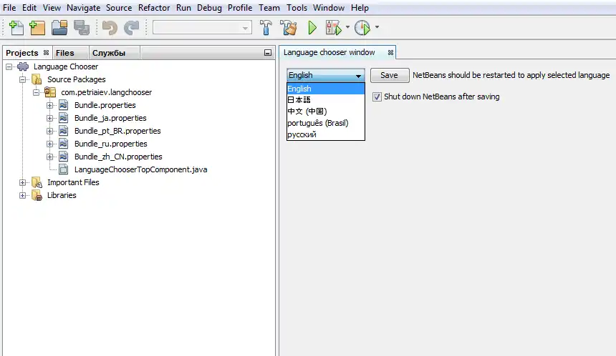Image resolution: width=616 pixels, height=356 pixels.
Task: Open the Edit menu
Action: (29, 8)
